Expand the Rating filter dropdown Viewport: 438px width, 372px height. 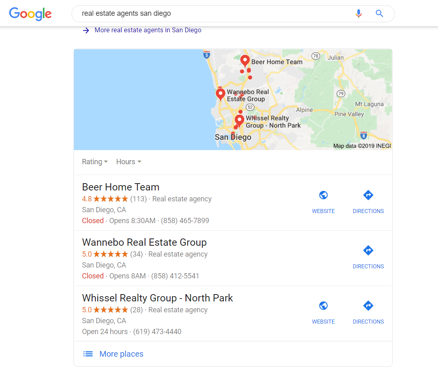click(x=95, y=162)
